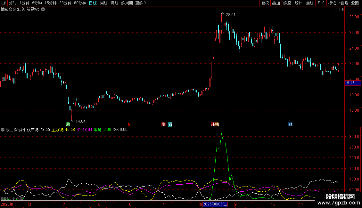This screenshot has height=208, width=362.
Task: Click the 28.51 high price label
Action: [231, 15]
